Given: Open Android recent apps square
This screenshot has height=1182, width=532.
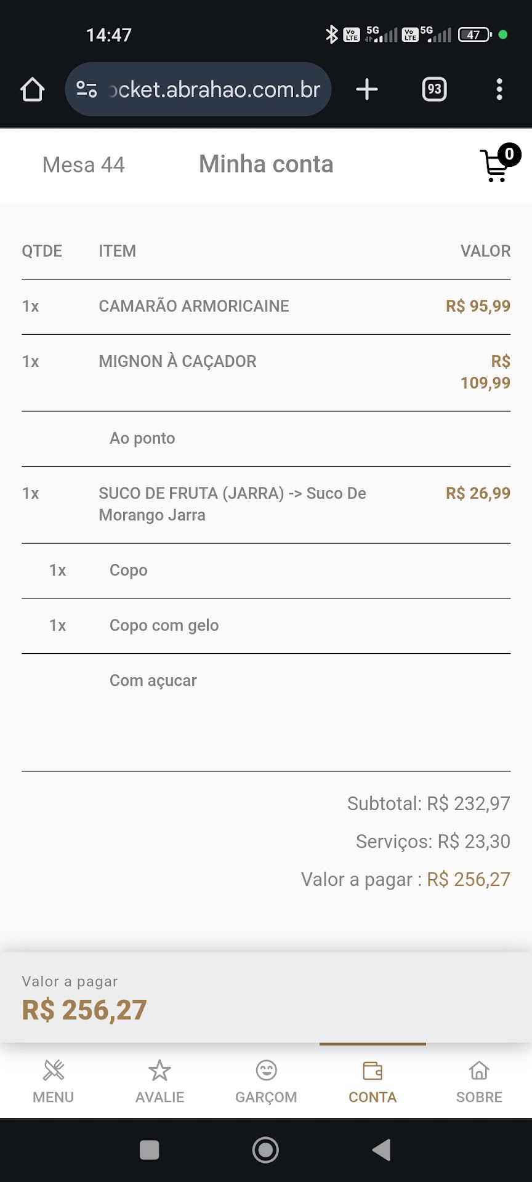Looking at the screenshot, I should [x=150, y=1150].
